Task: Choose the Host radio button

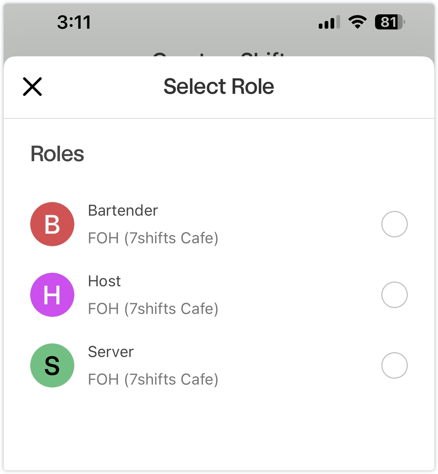Action: [394, 295]
